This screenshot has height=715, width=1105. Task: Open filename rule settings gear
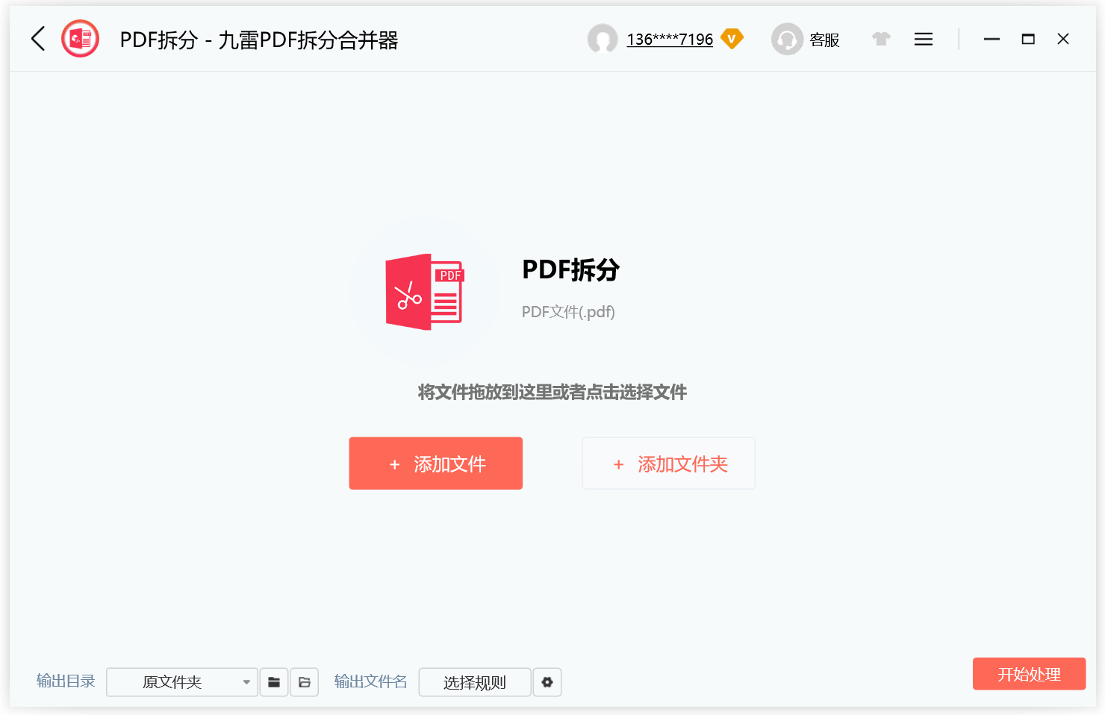(x=547, y=682)
